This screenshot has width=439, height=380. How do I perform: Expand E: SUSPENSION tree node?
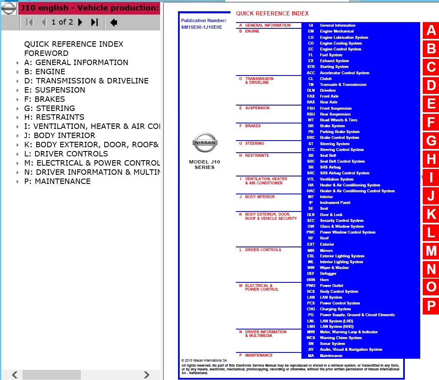[x=18, y=90]
